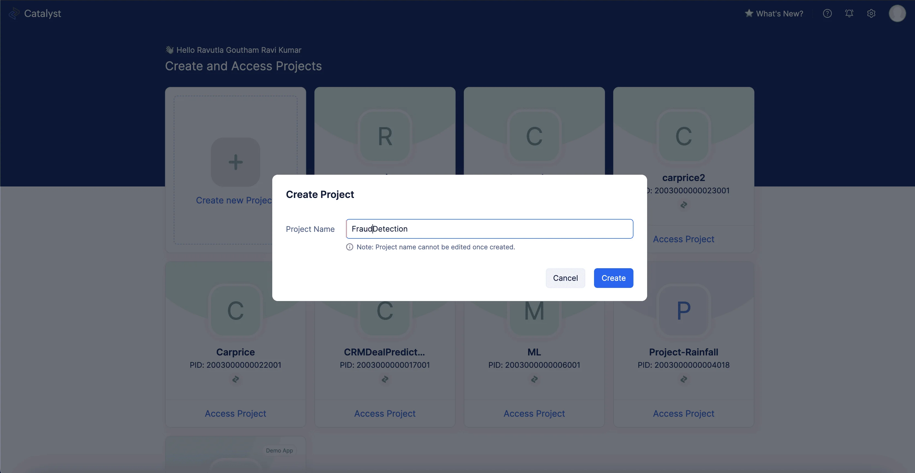915x473 pixels.
Task: Click the Project-Rainfall P icon
Action: [x=684, y=311]
